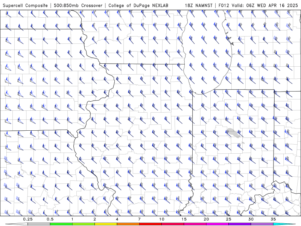Select the red 7–10 color bar segment

pyautogui.click(x=150, y=224)
